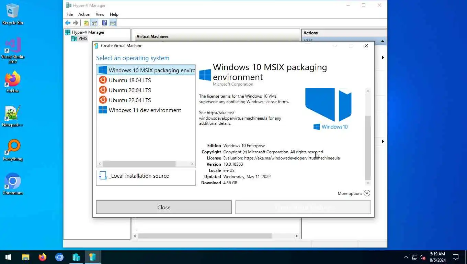Open Help via the question mark toolbar icon
Image resolution: width=467 pixels, height=264 pixels.
coord(104,23)
